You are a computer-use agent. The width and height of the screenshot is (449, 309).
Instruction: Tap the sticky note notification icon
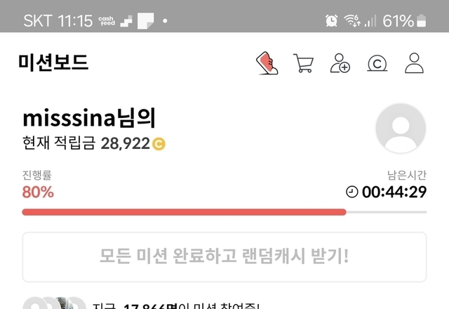pos(145,21)
